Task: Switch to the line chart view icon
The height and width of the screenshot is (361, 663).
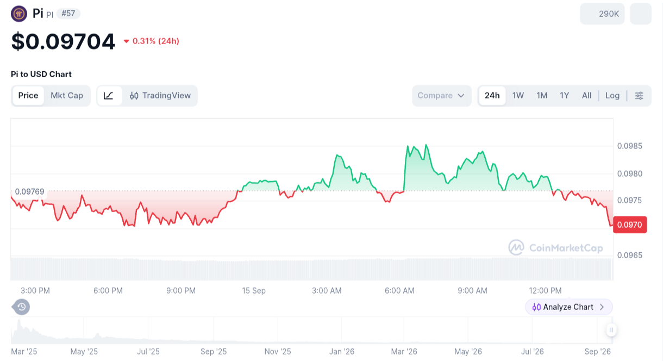Action: click(109, 96)
